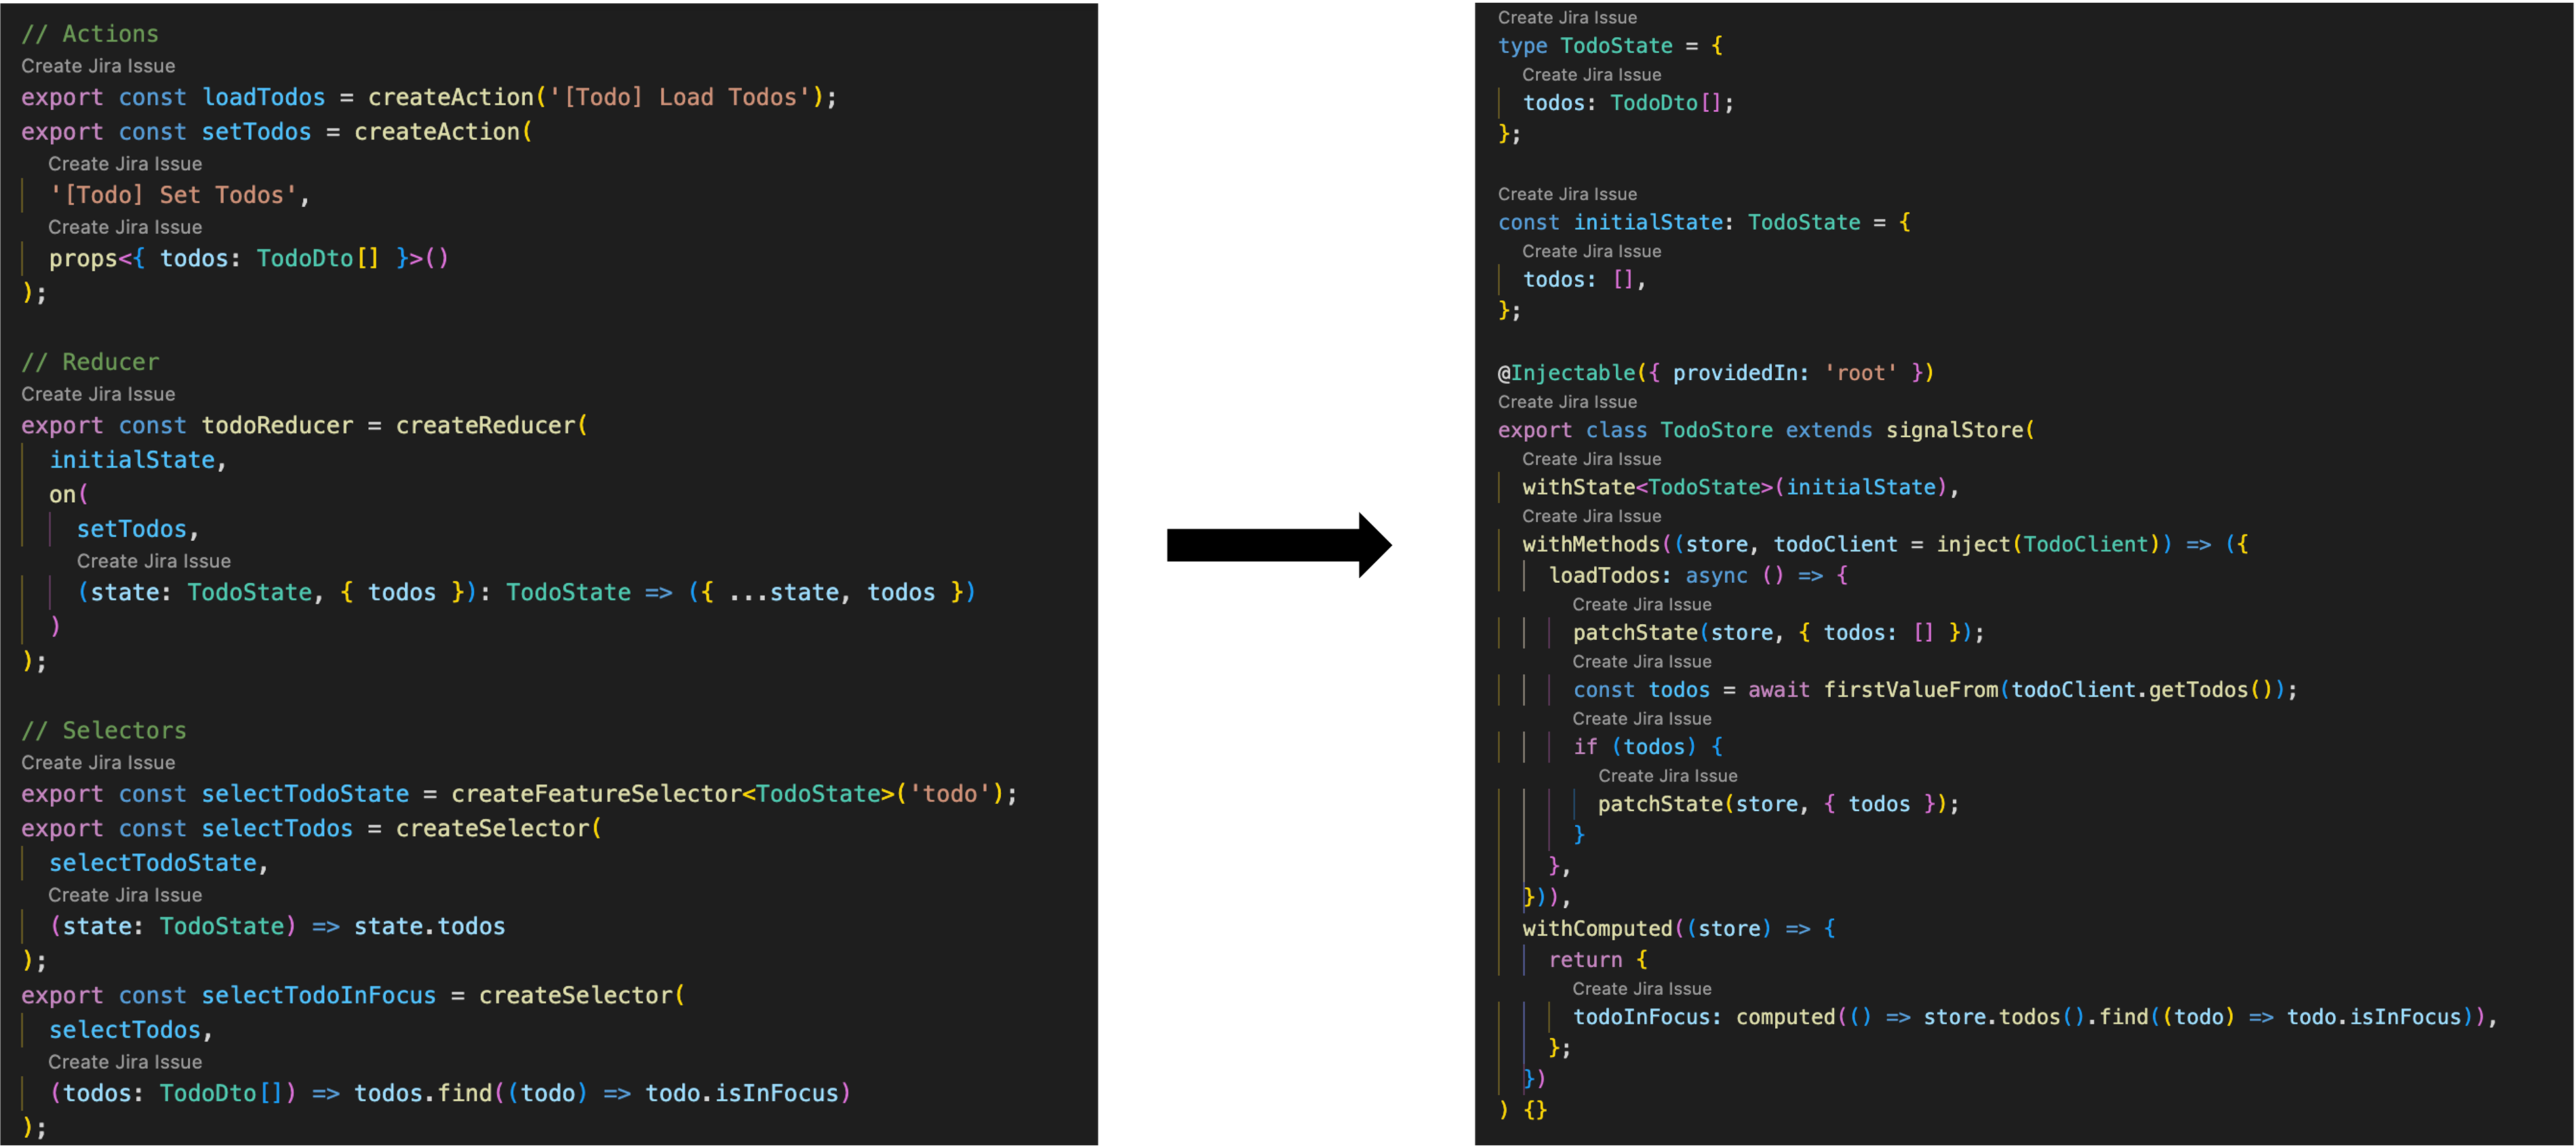Image resolution: width=2576 pixels, height=1146 pixels.
Task: Create Jira Issue for the initialState constant
Action: coord(1567,193)
